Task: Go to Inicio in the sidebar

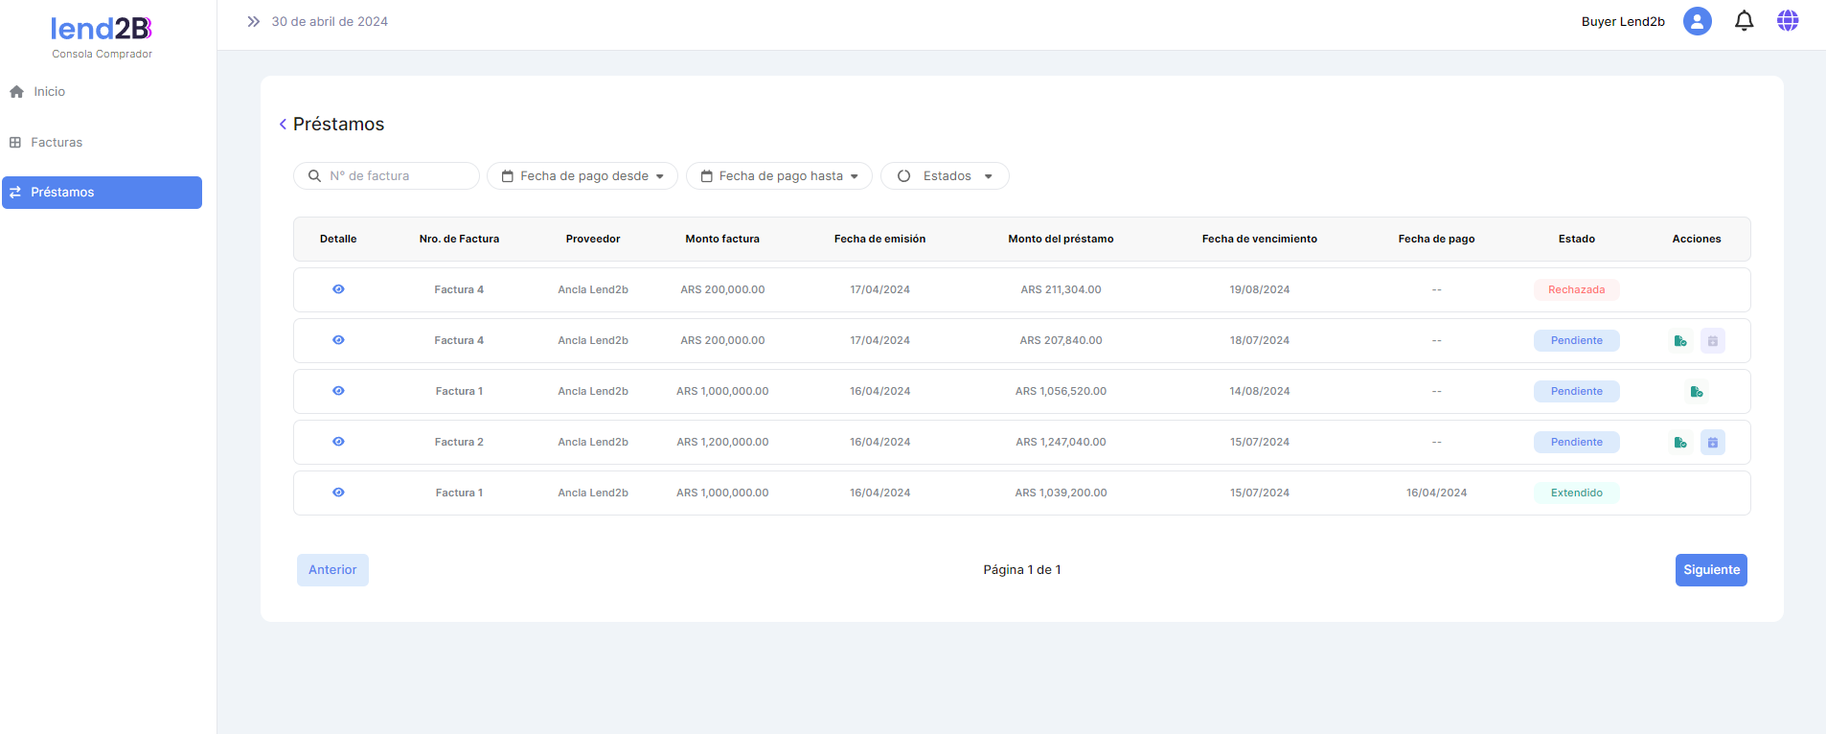Action: click(49, 92)
